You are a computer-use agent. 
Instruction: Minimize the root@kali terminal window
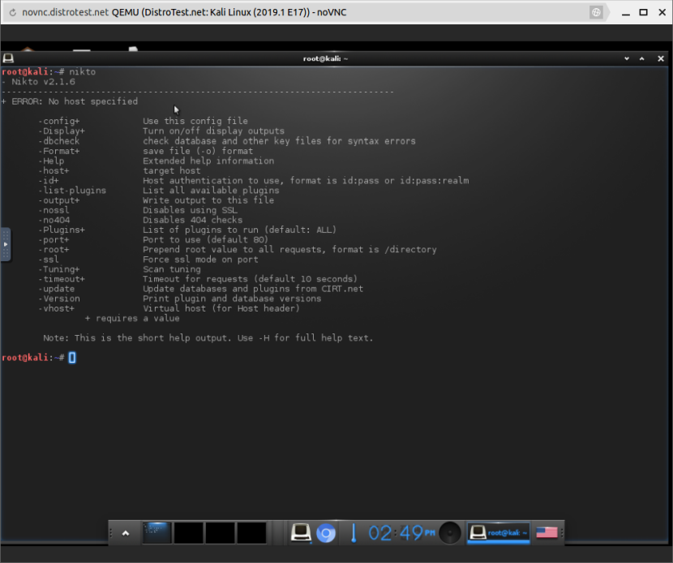pos(627,58)
